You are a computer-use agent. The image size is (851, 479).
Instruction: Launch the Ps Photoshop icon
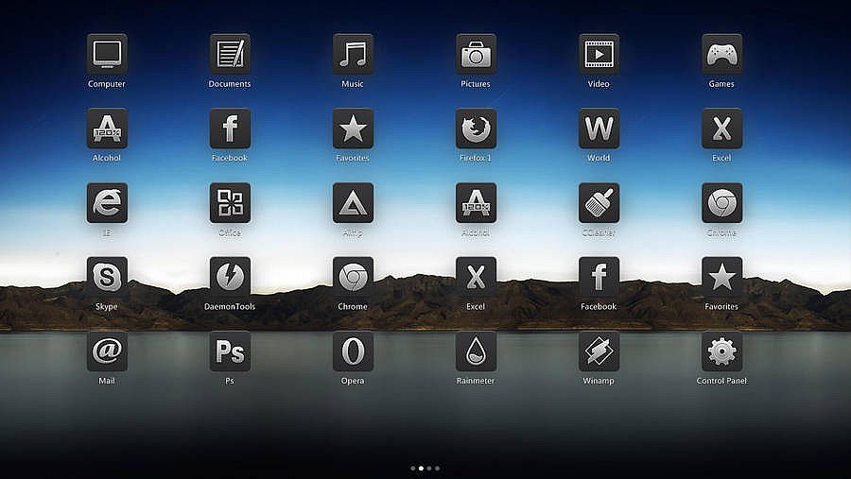pos(230,351)
